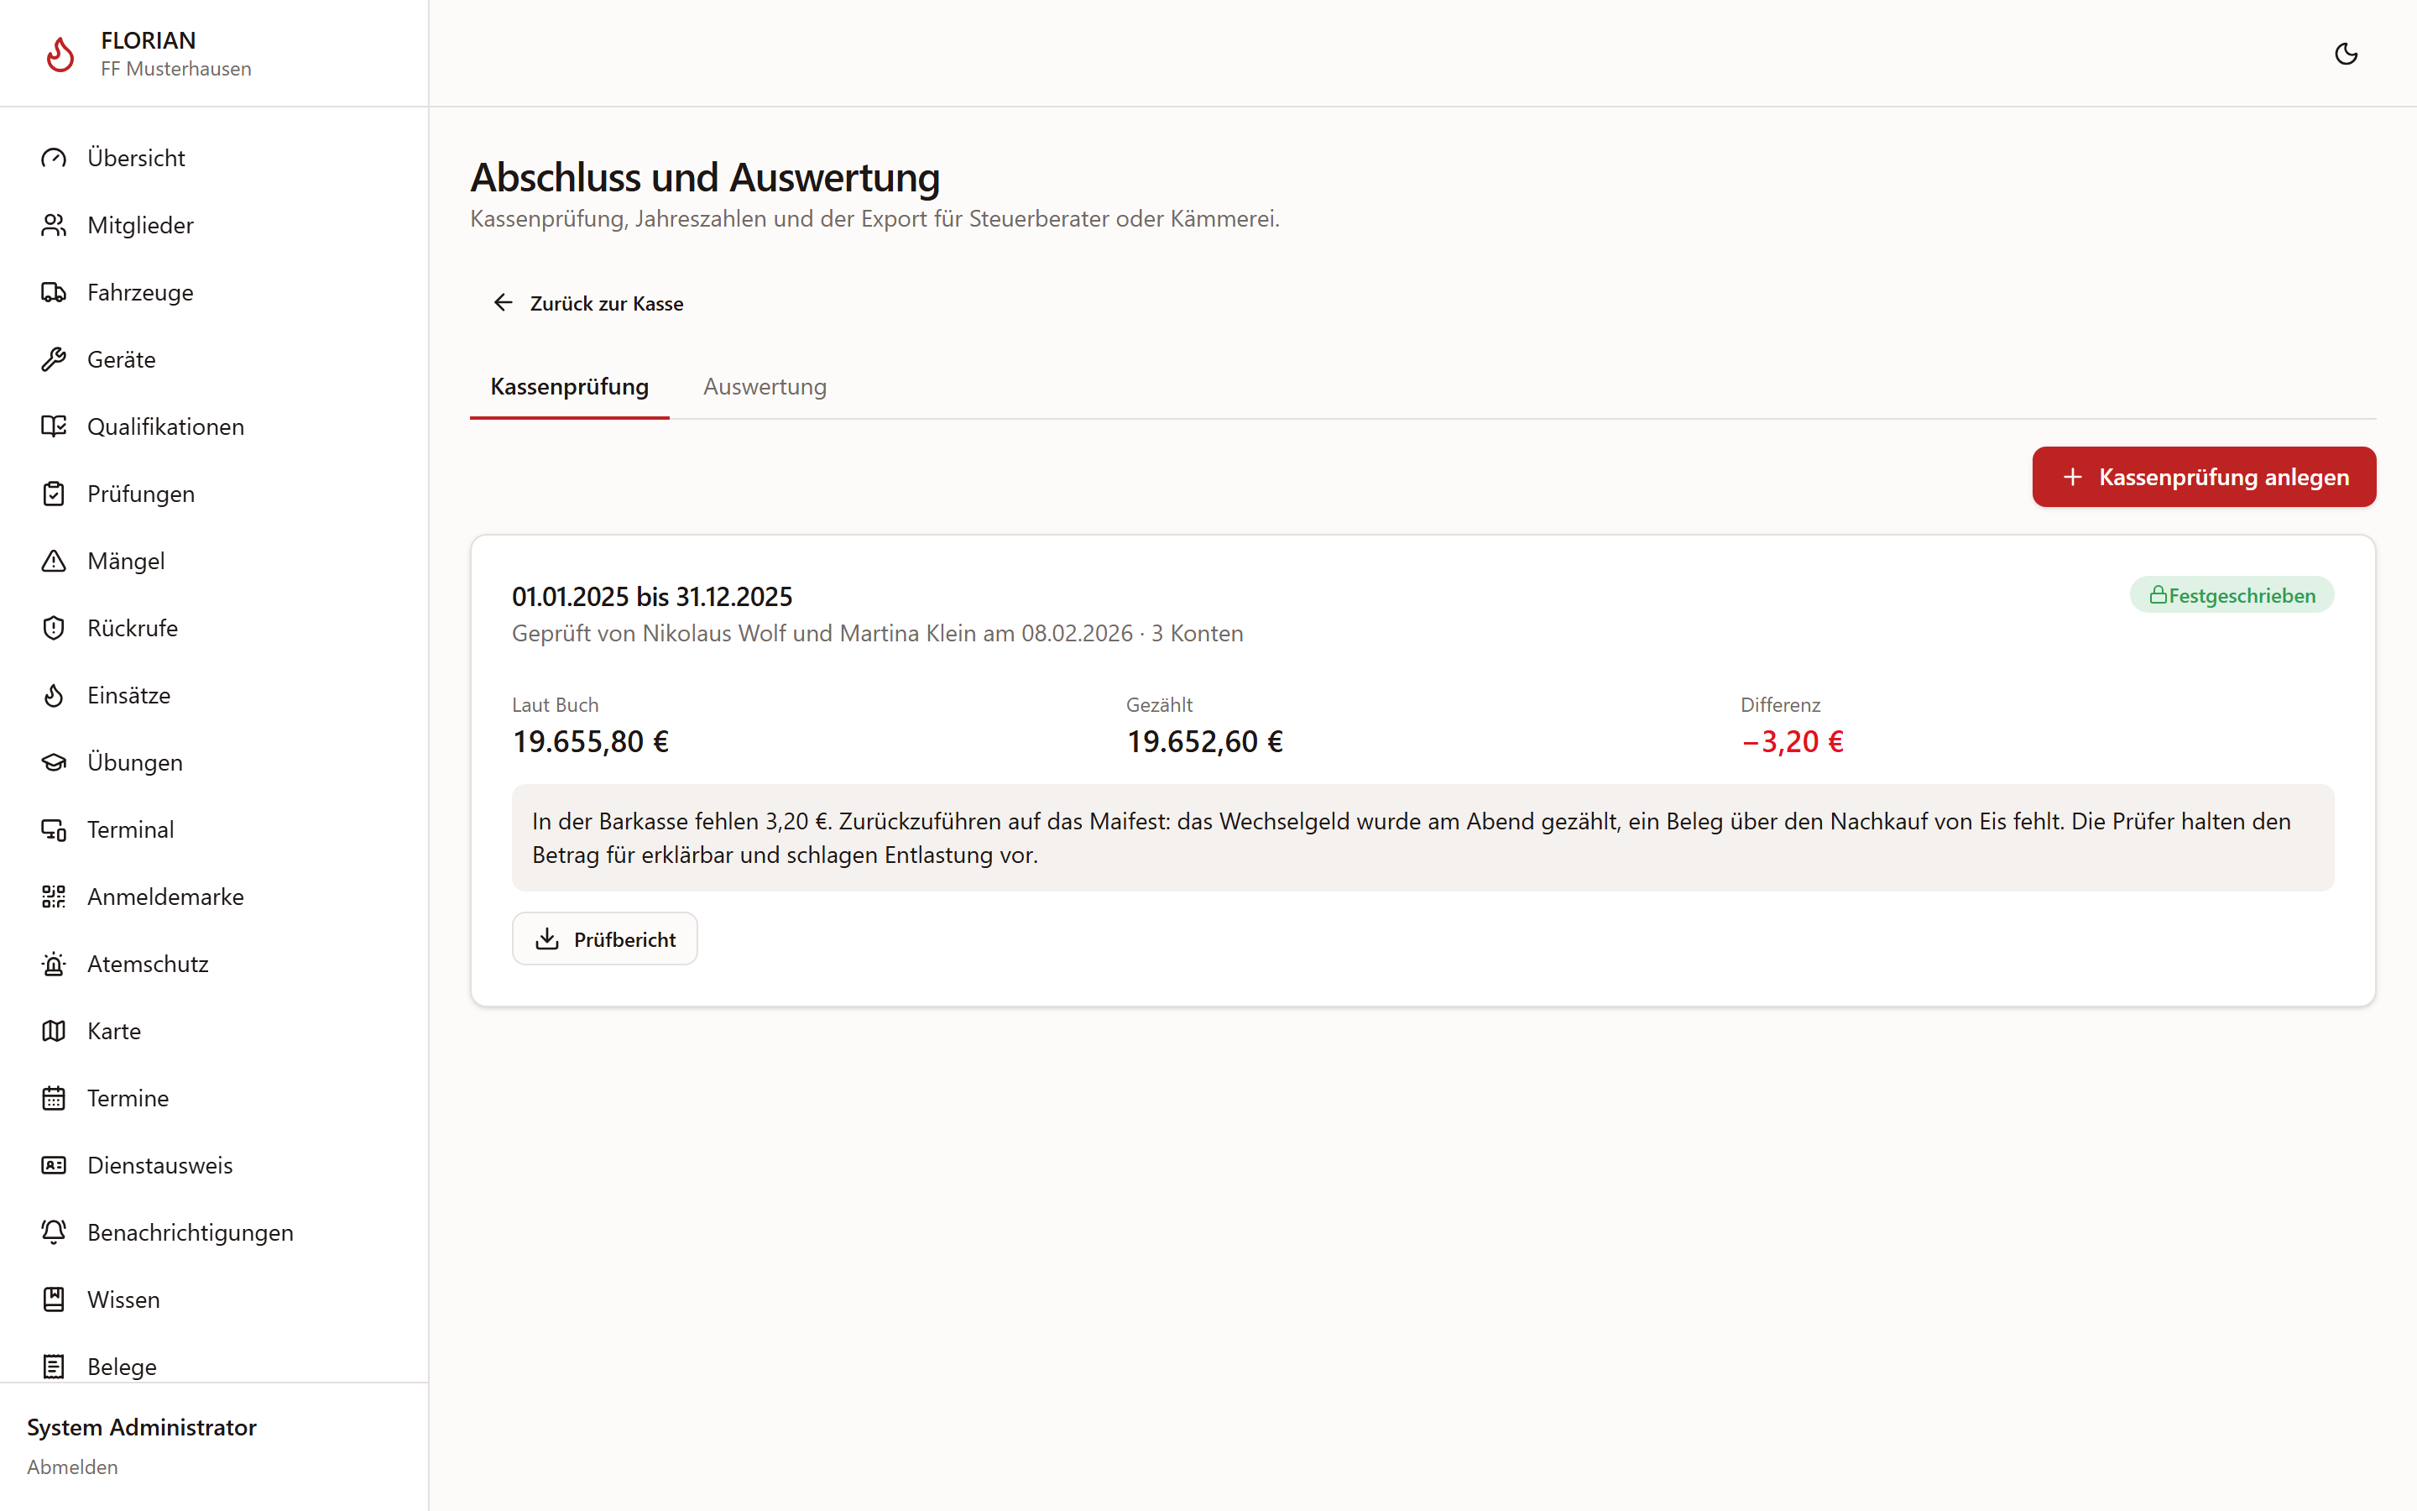Screen dimensions: 2417x1511
Task: Go back via Zurück zur Kasse
Action: tap(587, 303)
